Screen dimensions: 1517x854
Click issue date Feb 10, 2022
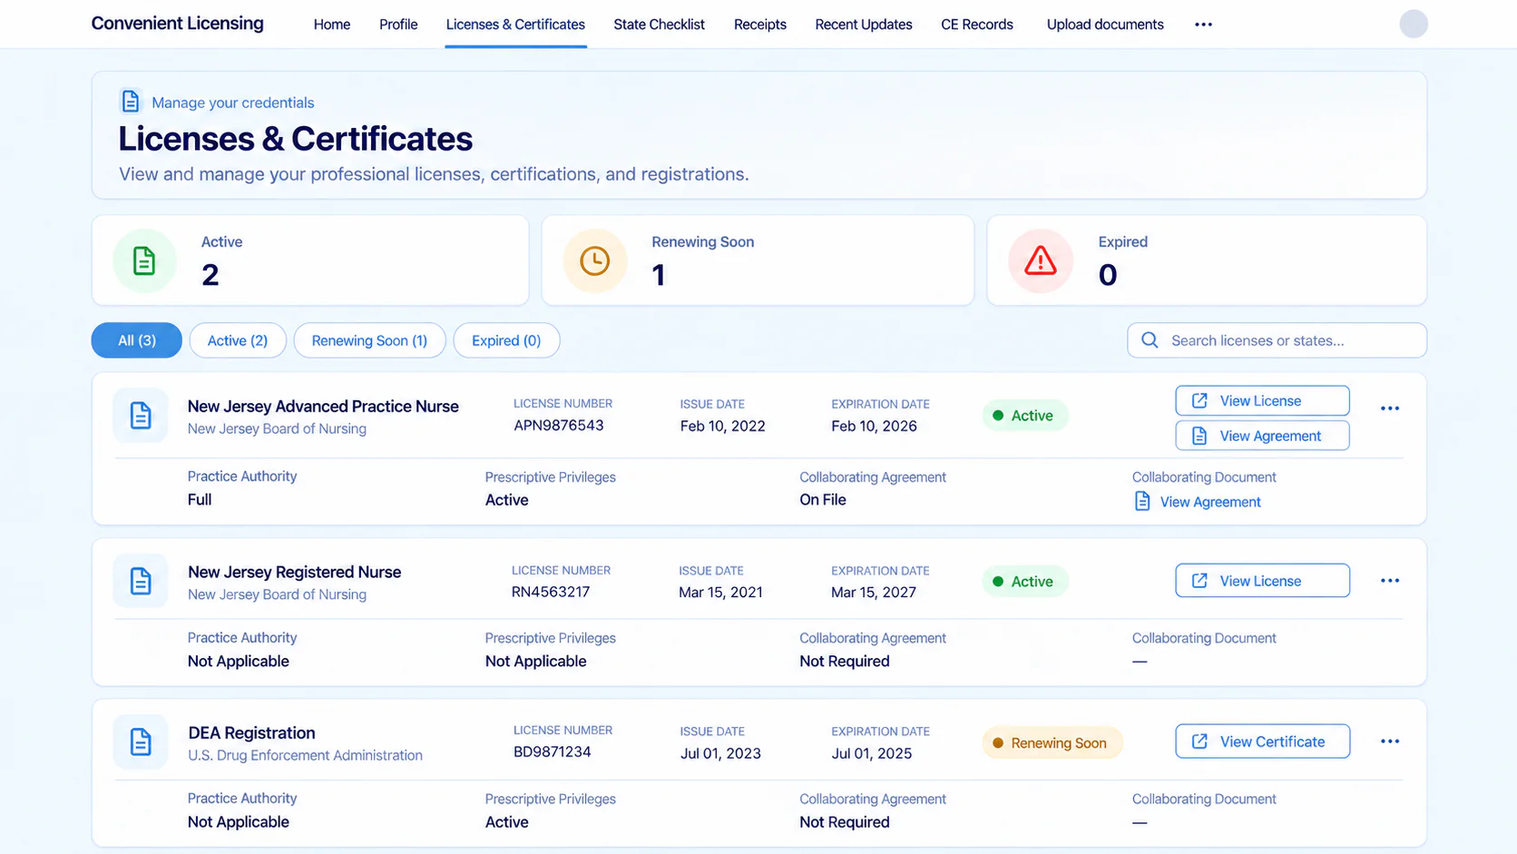coord(723,427)
